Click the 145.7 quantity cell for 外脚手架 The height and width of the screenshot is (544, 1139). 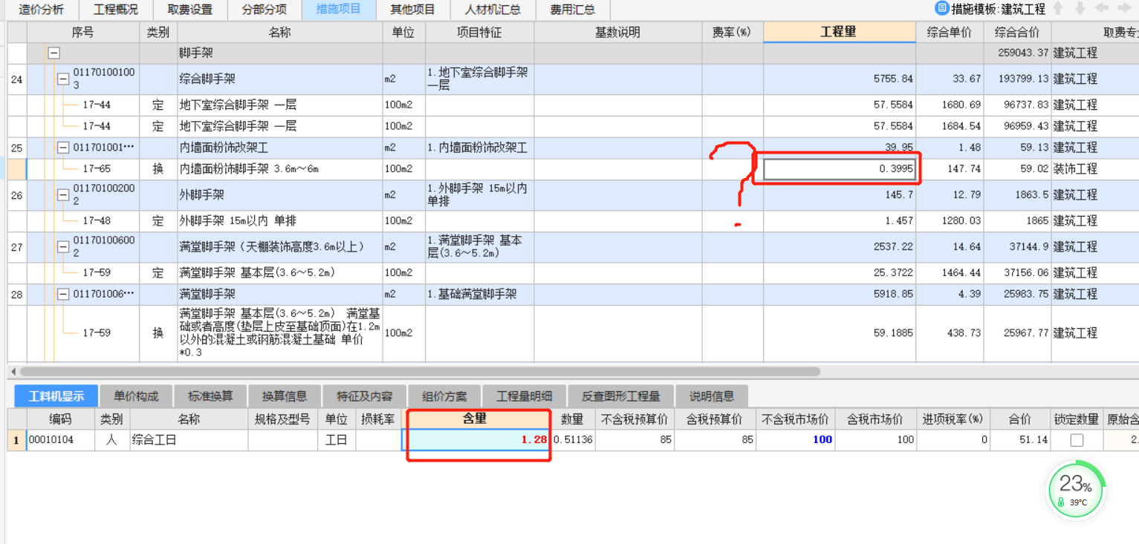(840, 195)
